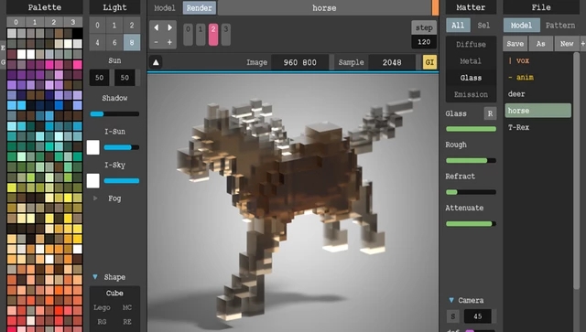Click the Camera FOV field 45
Screen dimensions: 586x332
click(478, 316)
